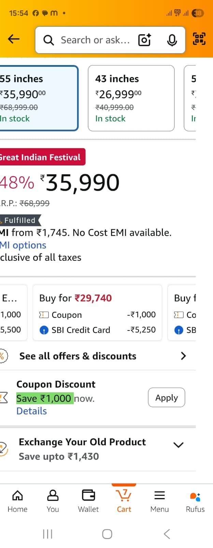The width and height of the screenshot is (213, 548).
Task: Expand Exchange Your Old Product section
Action: tap(178, 445)
